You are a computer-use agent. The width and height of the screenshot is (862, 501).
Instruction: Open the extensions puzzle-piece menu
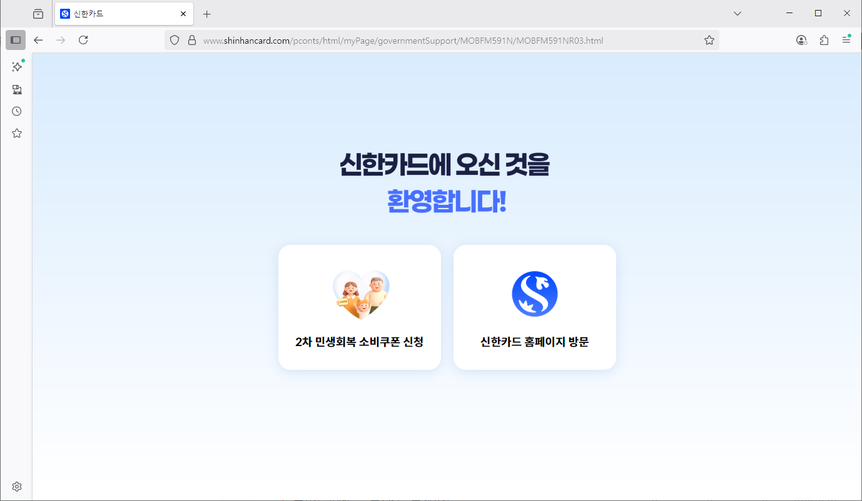pyautogui.click(x=824, y=39)
